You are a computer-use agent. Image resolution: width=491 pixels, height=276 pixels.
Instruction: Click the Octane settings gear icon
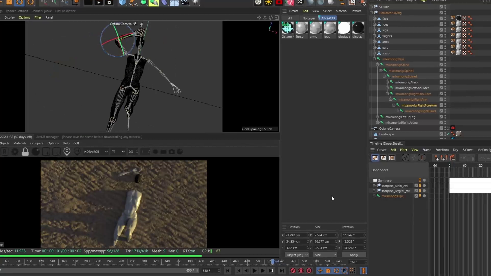(15, 152)
